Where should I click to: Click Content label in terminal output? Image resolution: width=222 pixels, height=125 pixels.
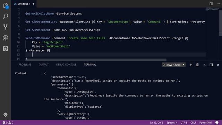point(21,73)
